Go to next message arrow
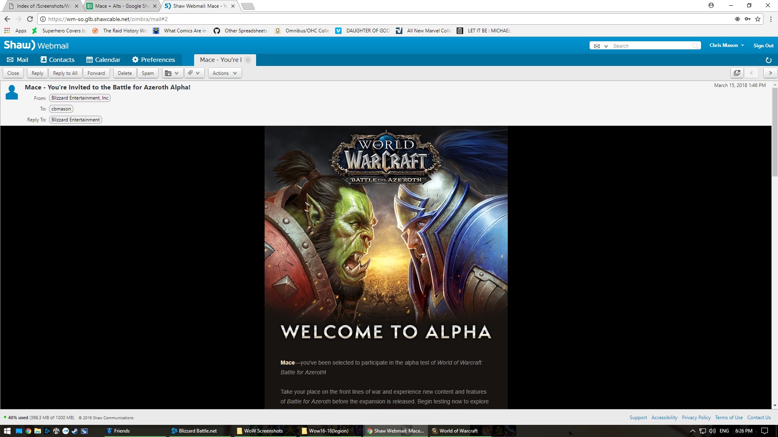 coord(770,73)
